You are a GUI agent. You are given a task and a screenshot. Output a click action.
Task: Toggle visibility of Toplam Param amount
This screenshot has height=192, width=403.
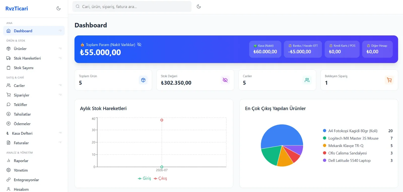[139, 44]
